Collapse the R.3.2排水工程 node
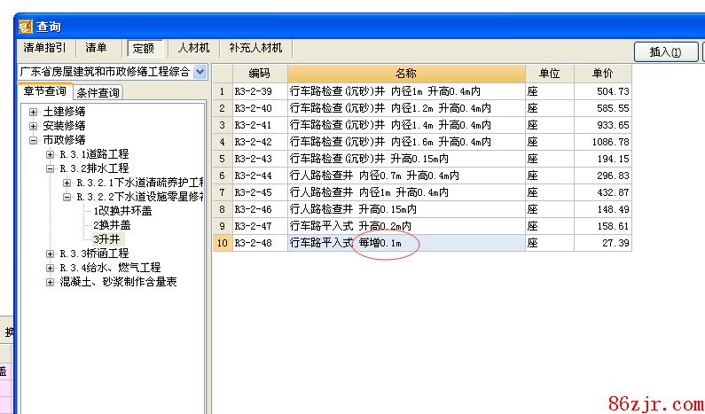 (51, 168)
